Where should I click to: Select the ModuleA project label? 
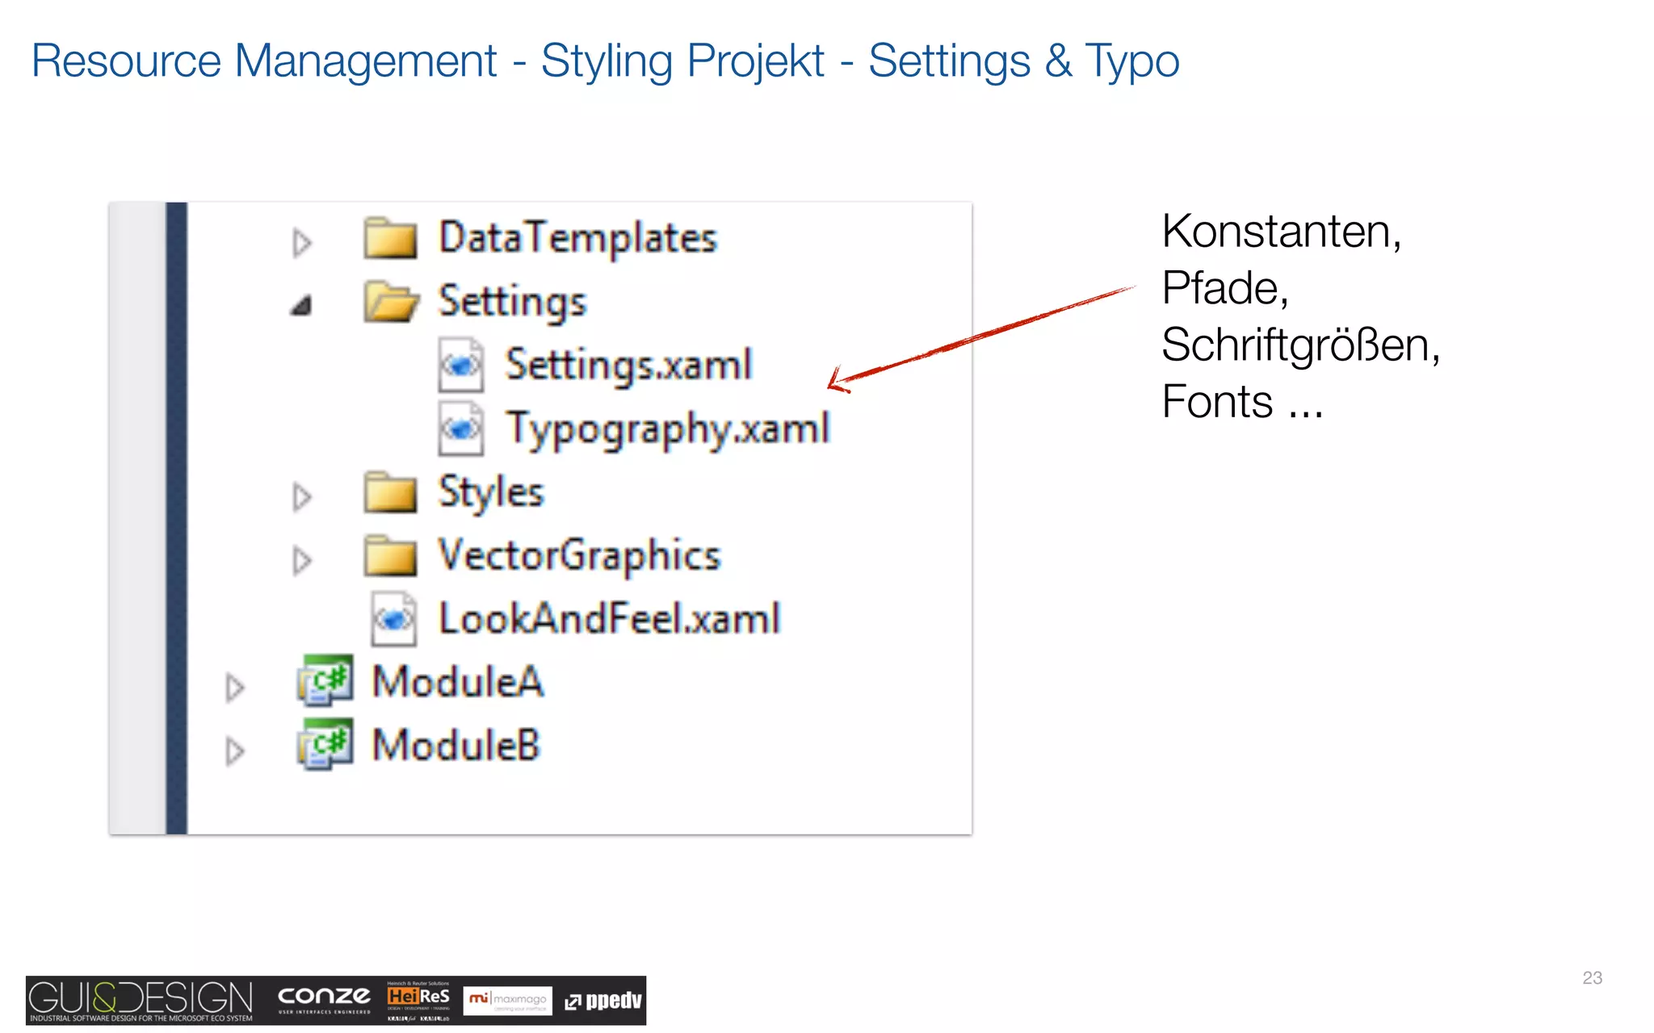point(458,682)
